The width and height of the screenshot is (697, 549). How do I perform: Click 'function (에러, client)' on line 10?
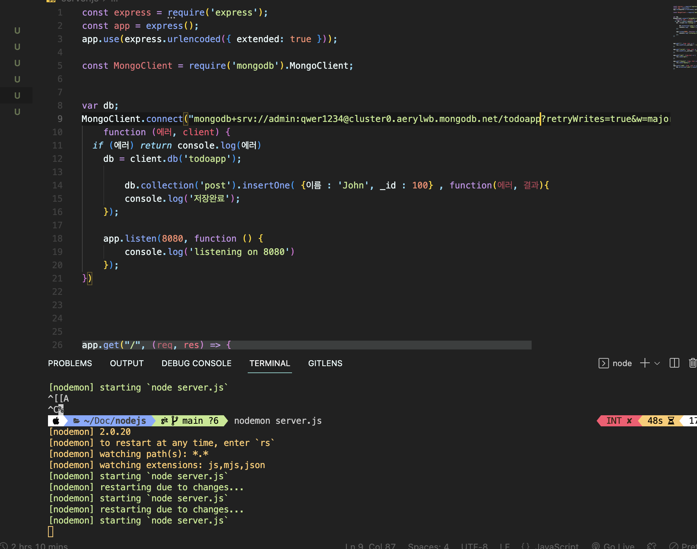tap(161, 132)
